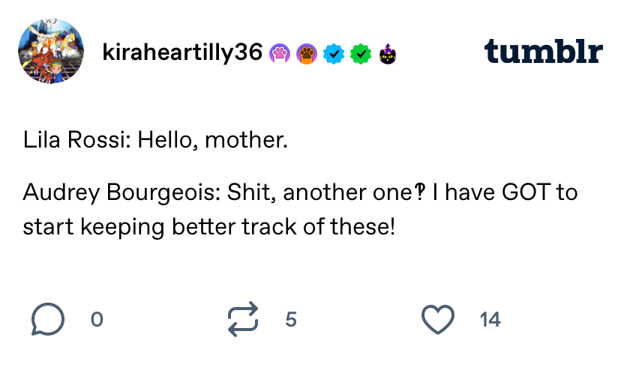Click the green checkmark badge
This screenshot has width=621, height=373.
point(361,54)
